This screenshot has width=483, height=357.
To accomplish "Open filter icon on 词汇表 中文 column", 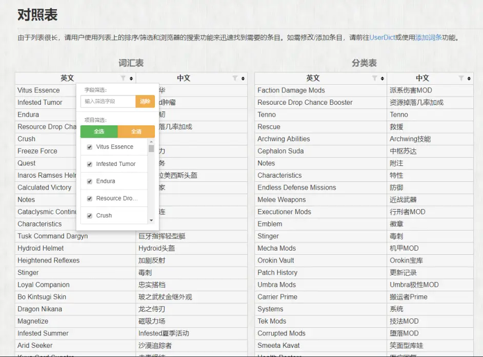I will pyautogui.click(x=235, y=78).
